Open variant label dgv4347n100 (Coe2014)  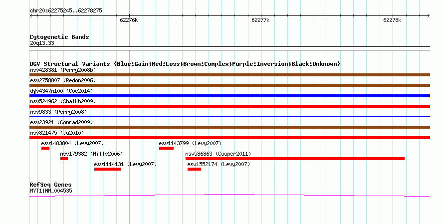(61, 91)
